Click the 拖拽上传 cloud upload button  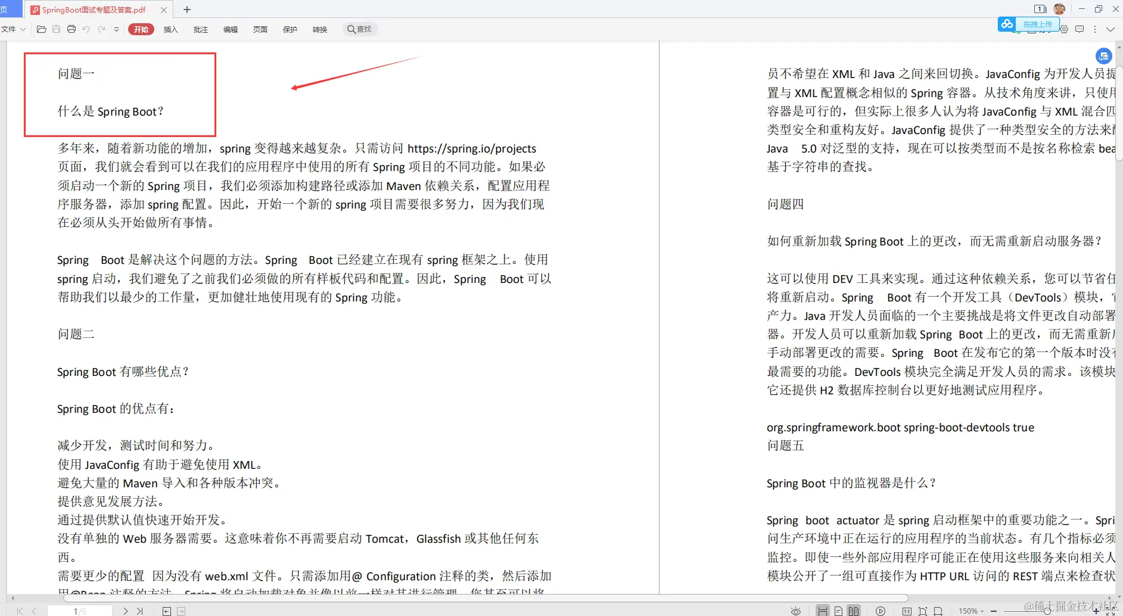(x=1037, y=24)
